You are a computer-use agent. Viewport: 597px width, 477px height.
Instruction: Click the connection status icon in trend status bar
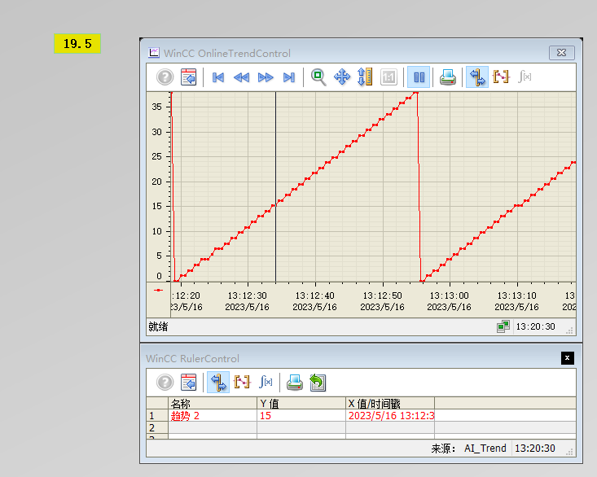point(503,326)
